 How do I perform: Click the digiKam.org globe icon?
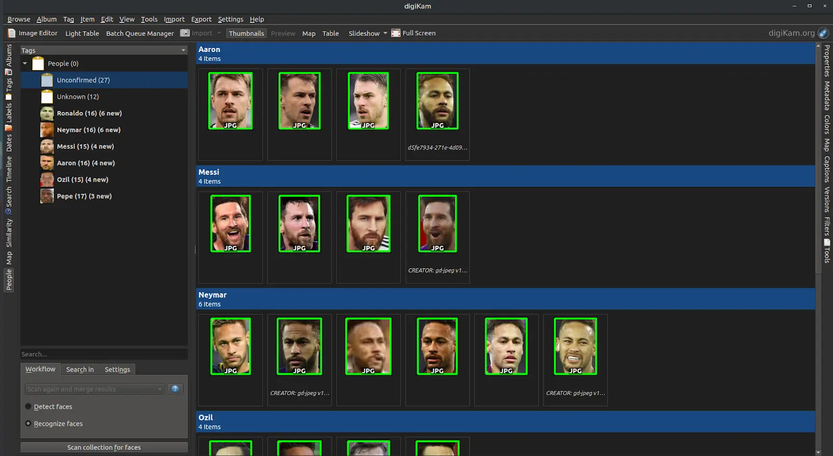click(x=823, y=33)
